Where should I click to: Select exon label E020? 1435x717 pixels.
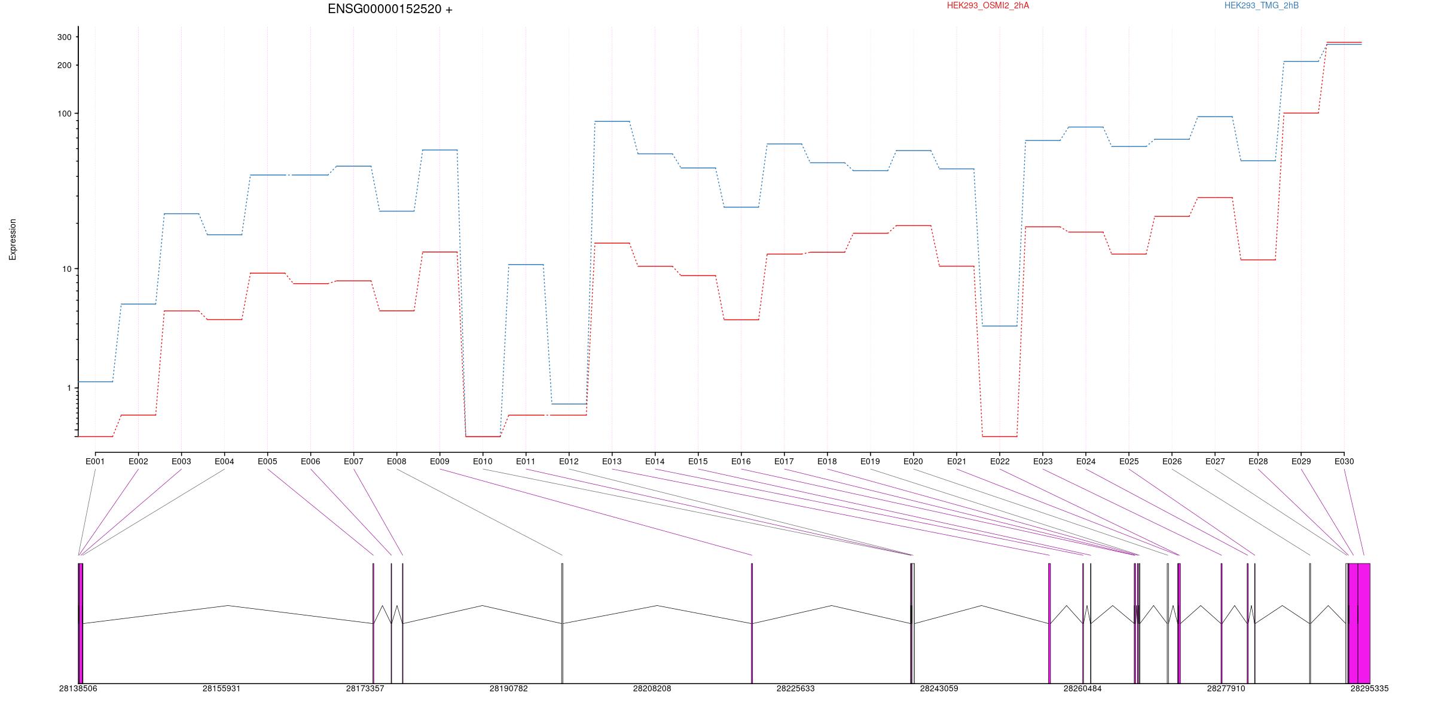tap(913, 461)
